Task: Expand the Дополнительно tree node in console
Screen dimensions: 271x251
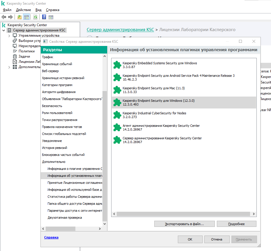Action: [x=9, y=67]
